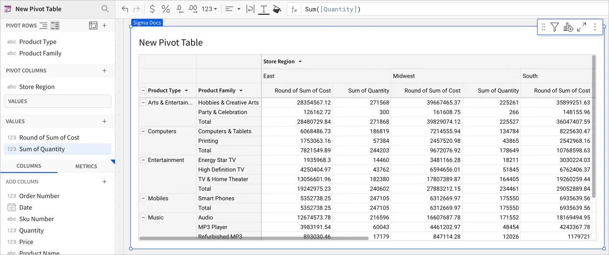Click the New Pivot Table title

[x=171, y=43]
